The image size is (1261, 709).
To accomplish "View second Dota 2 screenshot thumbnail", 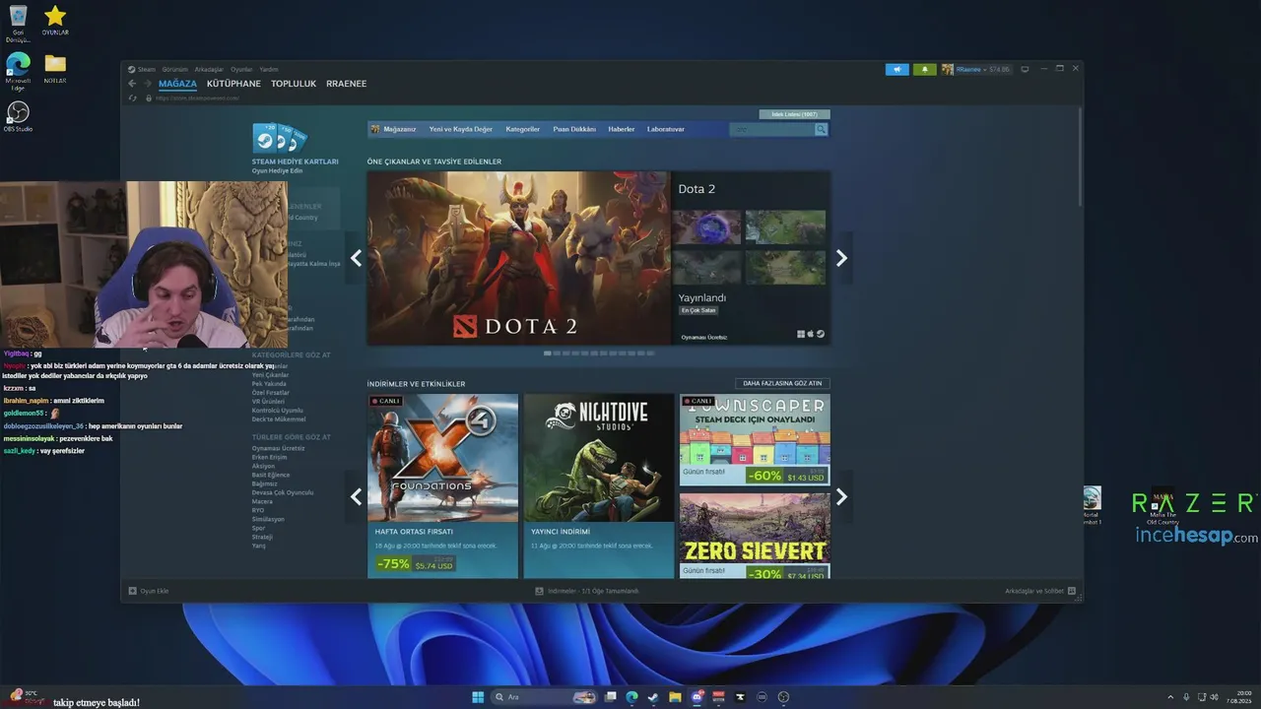I will [785, 226].
